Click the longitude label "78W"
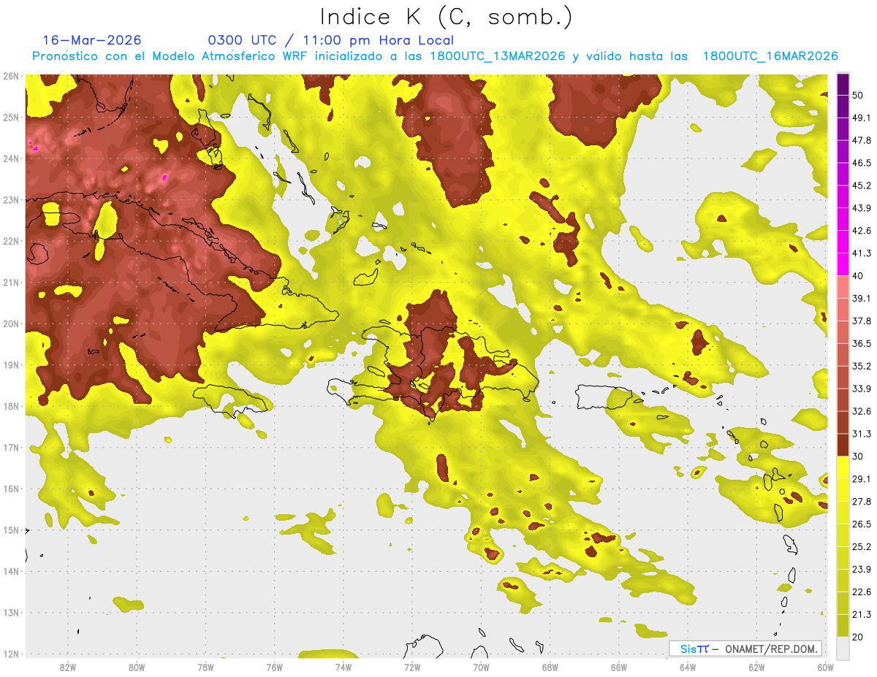The width and height of the screenshot is (877, 677). click(x=205, y=668)
